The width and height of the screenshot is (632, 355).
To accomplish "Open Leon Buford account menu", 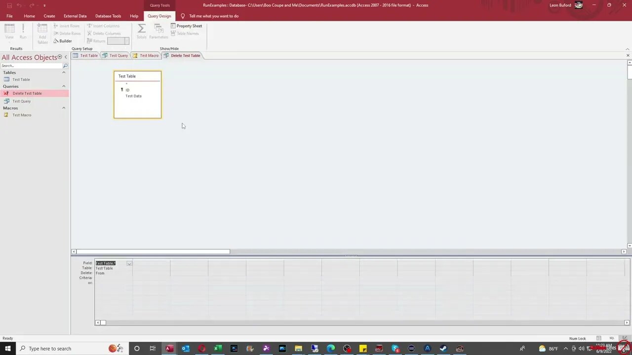I will (x=566, y=5).
